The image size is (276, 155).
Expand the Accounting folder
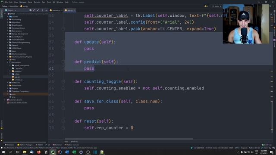pyautogui.click(x=8, y=19)
